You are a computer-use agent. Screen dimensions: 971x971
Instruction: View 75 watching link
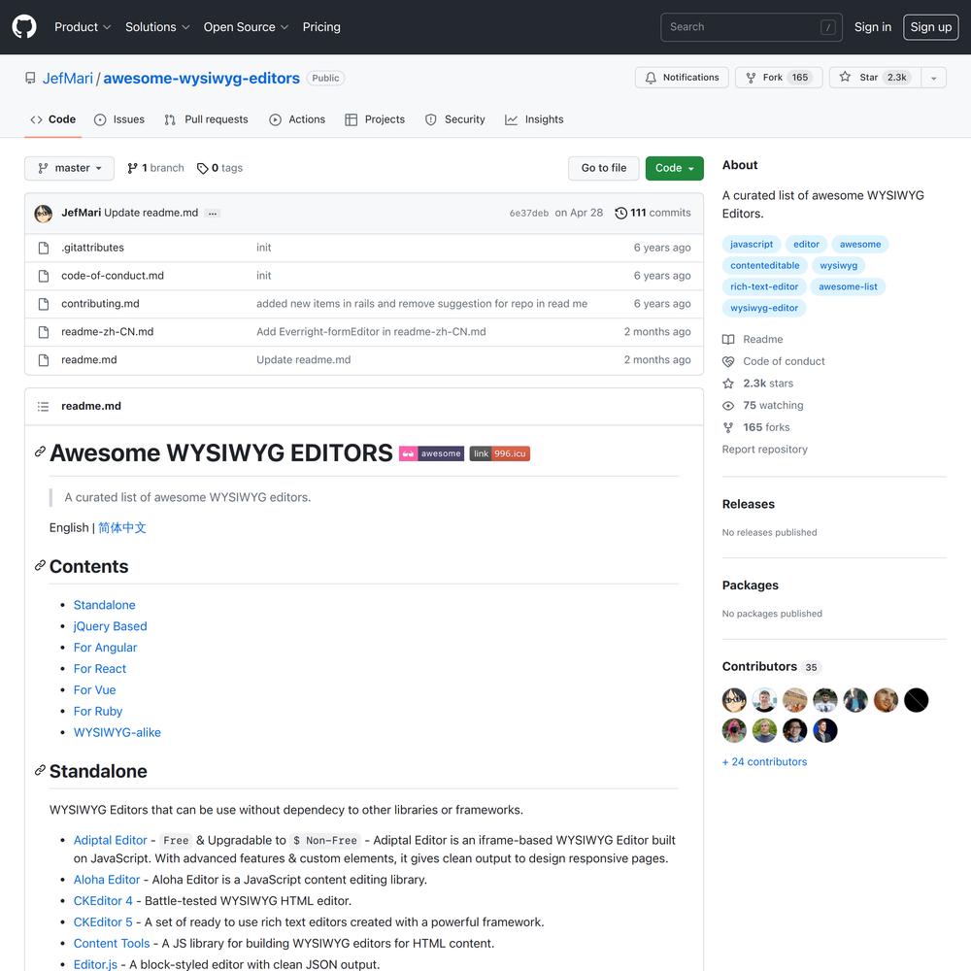tap(763, 406)
